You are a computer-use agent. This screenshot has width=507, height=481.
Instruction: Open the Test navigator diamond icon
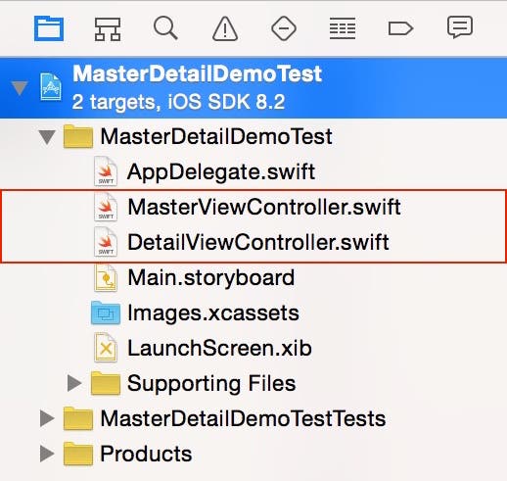[x=284, y=28]
